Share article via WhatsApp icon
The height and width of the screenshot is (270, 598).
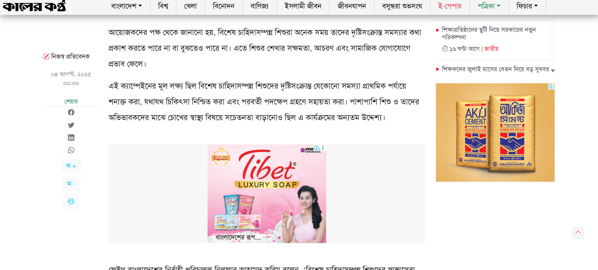(x=71, y=150)
